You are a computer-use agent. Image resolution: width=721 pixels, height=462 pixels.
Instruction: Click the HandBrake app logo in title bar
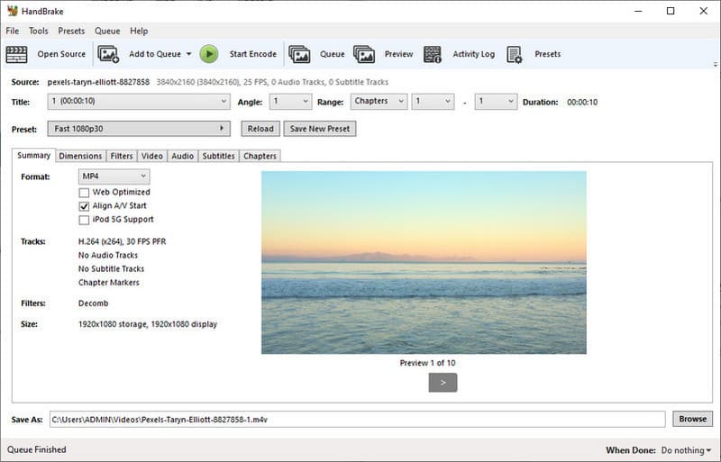pos(13,11)
